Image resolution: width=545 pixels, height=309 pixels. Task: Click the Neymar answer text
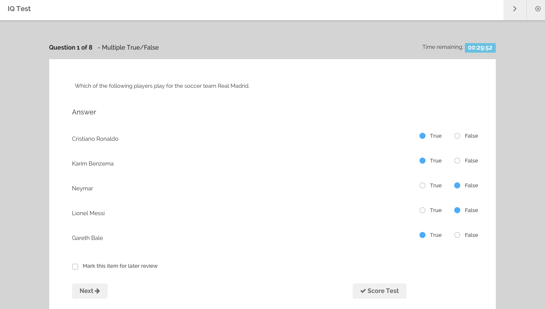82,188
